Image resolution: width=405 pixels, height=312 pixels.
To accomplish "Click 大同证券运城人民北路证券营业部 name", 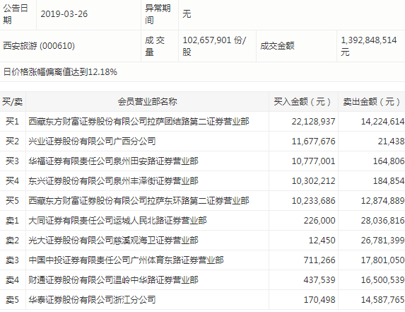I will [117, 221].
